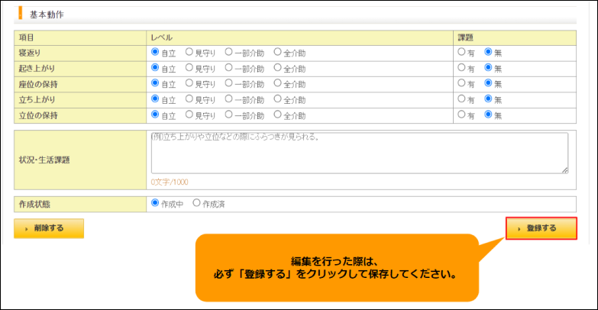Screen dimensions: 598x310
Task: Focus the 状況・生活課題 text area
Action: (360, 153)
